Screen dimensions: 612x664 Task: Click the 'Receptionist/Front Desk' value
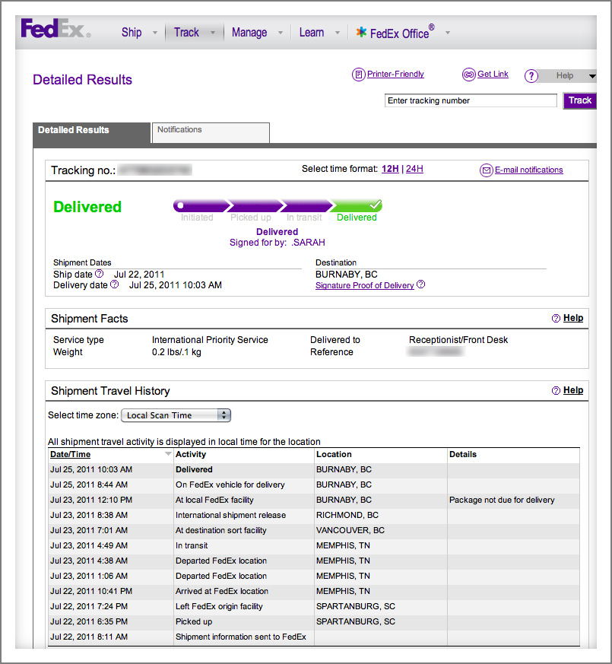pyautogui.click(x=458, y=340)
